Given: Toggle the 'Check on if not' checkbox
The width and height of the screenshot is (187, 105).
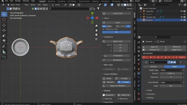Looking at the screenshot, I should (103, 29).
